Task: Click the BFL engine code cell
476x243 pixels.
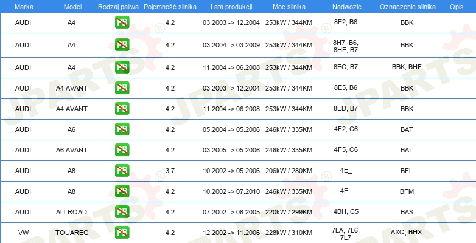Action: coord(407,171)
